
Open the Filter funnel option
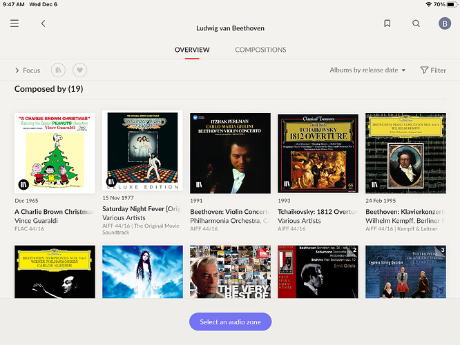(433, 70)
